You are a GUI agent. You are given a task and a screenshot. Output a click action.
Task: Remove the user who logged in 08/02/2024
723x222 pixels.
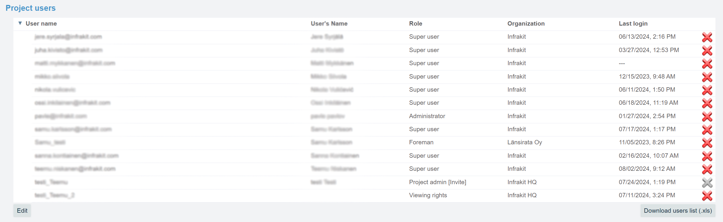pyautogui.click(x=707, y=169)
